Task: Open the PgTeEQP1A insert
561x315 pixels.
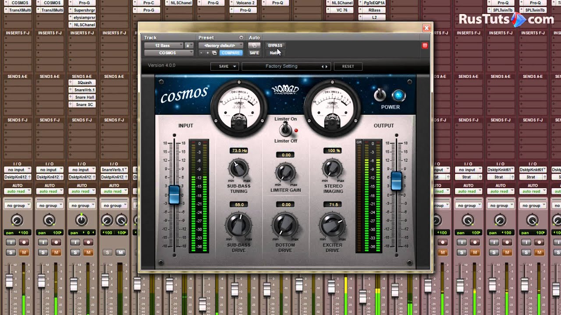Action: click(372, 3)
